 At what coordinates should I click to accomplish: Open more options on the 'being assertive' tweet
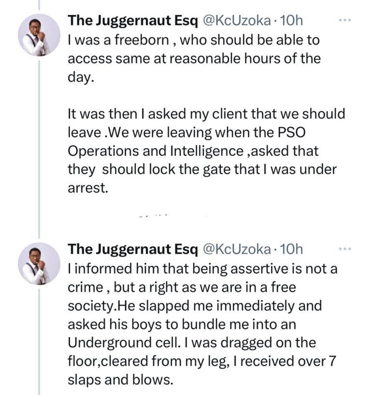coord(344,249)
